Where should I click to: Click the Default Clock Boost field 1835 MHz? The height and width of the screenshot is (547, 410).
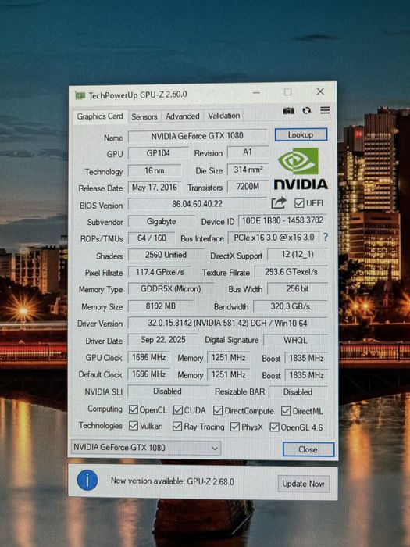(x=306, y=375)
